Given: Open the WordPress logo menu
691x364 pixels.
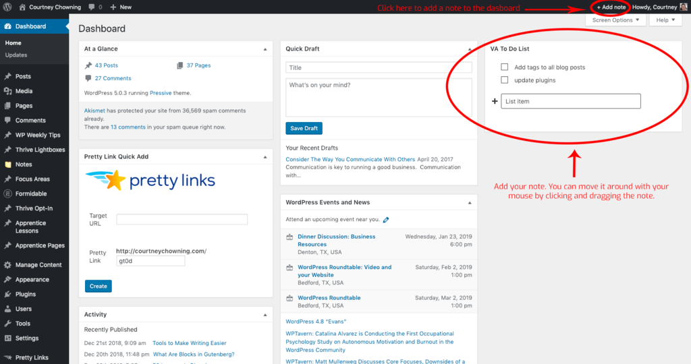Looking at the screenshot, I should (x=7, y=7).
